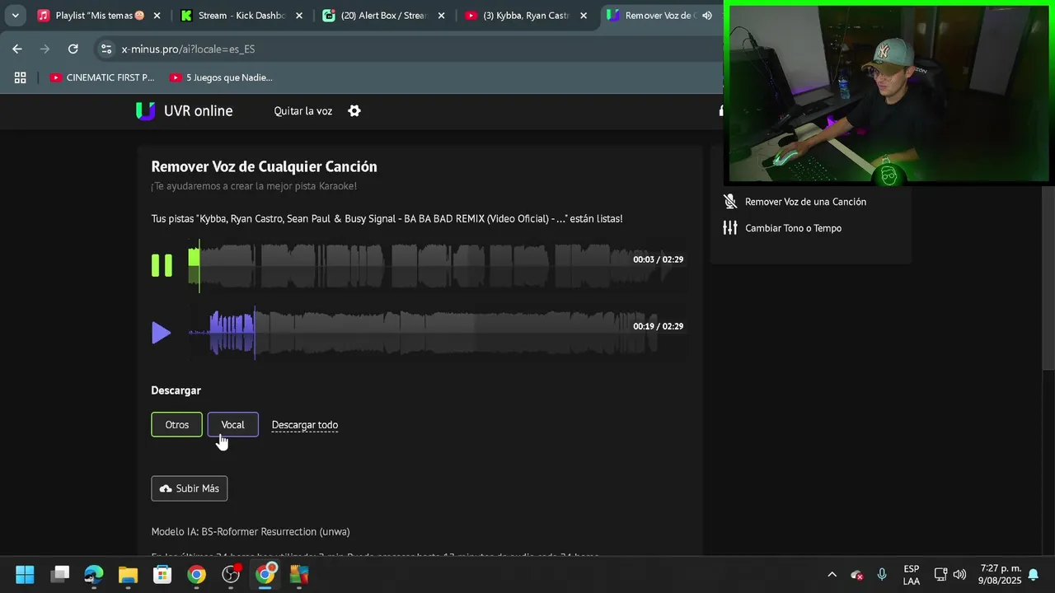Click the microphone tray icon
1055x593 pixels.
click(882, 574)
